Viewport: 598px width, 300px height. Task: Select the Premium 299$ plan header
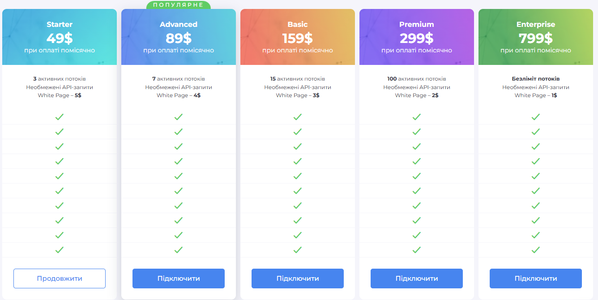coord(417,37)
